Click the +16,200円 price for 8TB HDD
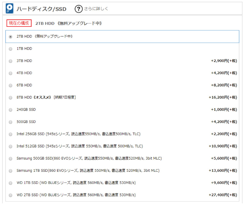 click(x=223, y=97)
